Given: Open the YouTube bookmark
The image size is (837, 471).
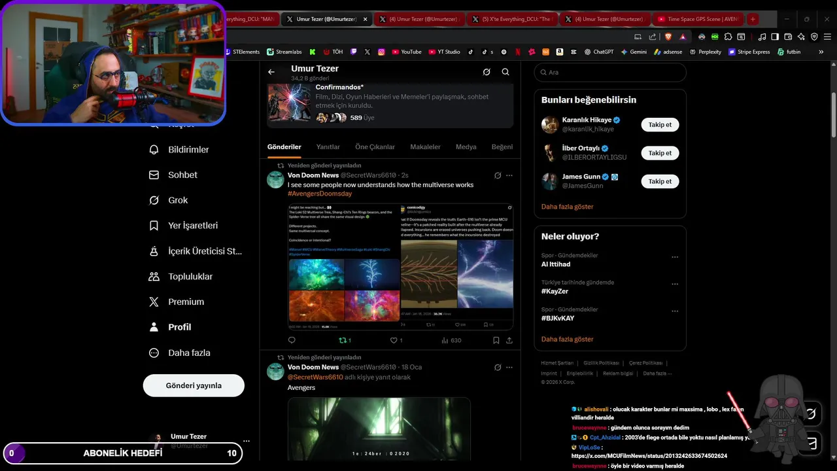Looking at the screenshot, I should point(406,52).
